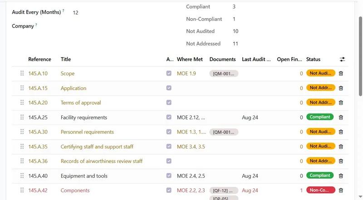
Task: Toggle applicable checkbox for Terms of approval
Action: click(169, 103)
